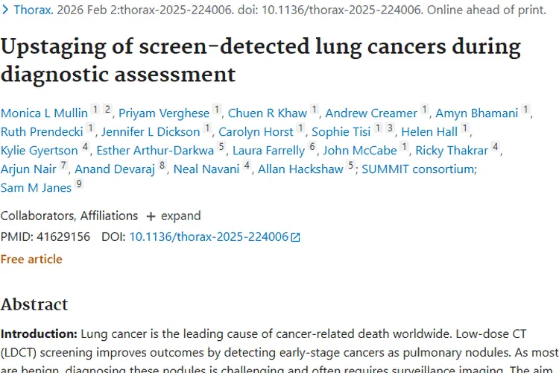Follow the DOI 10.1136/thorax-2025-224006 link
Image resolution: width=559 pixels, height=373 pixels.
[x=209, y=237]
